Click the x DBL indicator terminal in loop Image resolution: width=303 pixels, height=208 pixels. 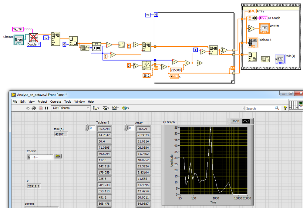click(x=174, y=76)
